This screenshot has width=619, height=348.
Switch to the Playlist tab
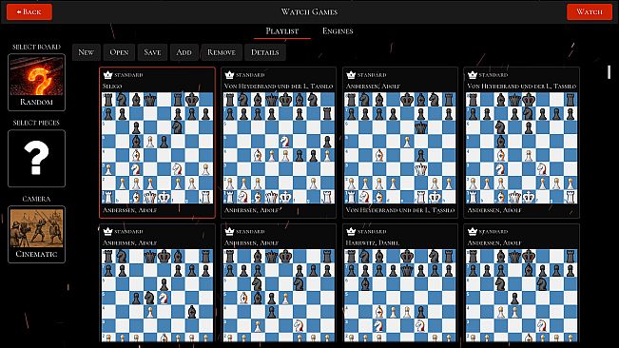click(281, 31)
